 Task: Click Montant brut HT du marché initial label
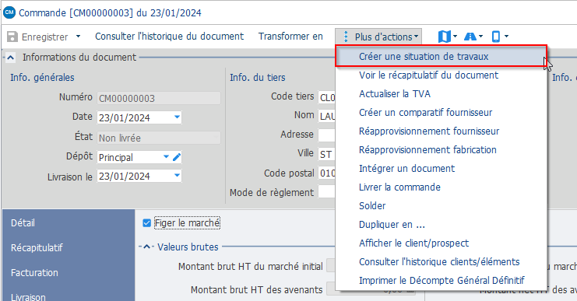(x=250, y=267)
